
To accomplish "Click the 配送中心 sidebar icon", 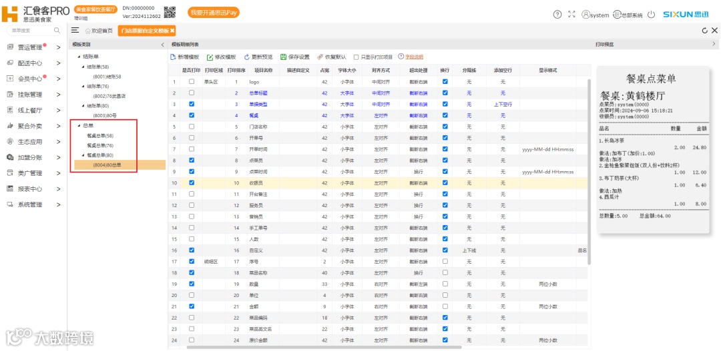I will click(10, 63).
